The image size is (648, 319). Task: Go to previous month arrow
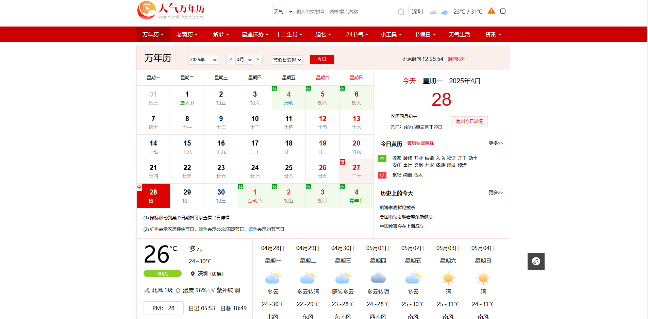tap(231, 60)
